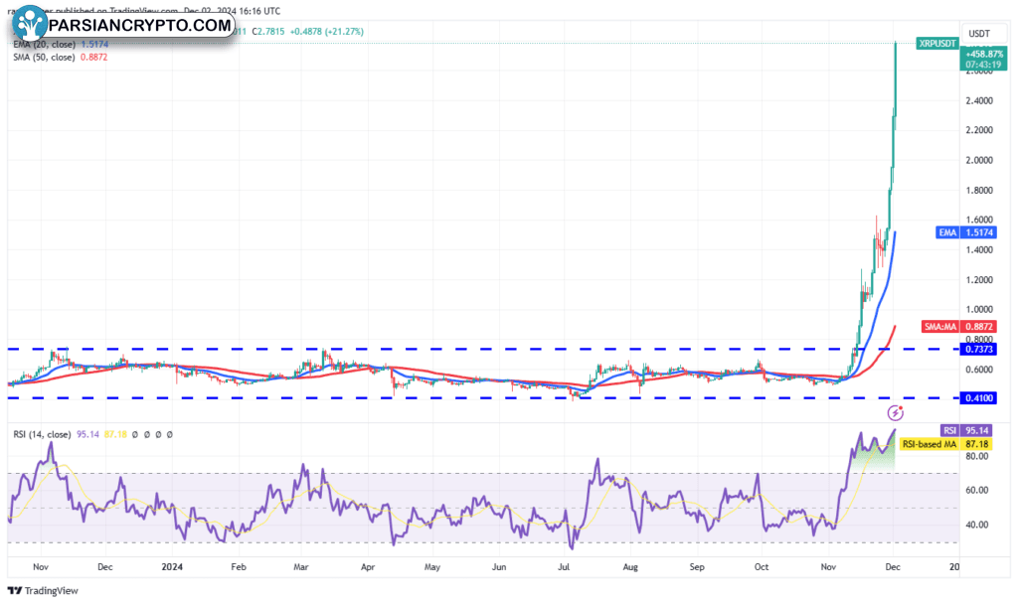The height and width of the screenshot is (604, 1018).
Task: Click the 1.5174 value in EMA legend
Action: (94, 44)
